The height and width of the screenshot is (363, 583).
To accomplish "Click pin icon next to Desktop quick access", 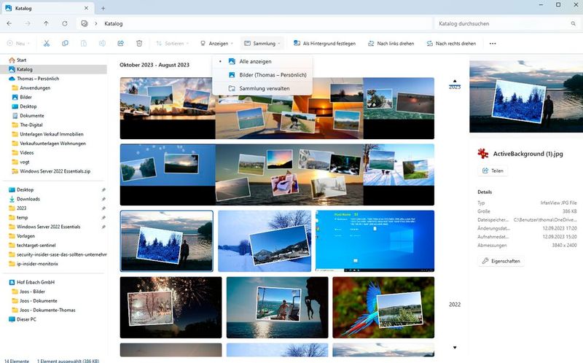I will click(x=103, y=190).
